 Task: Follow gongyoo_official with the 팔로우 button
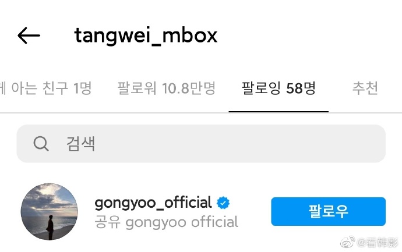click(329, 211)
